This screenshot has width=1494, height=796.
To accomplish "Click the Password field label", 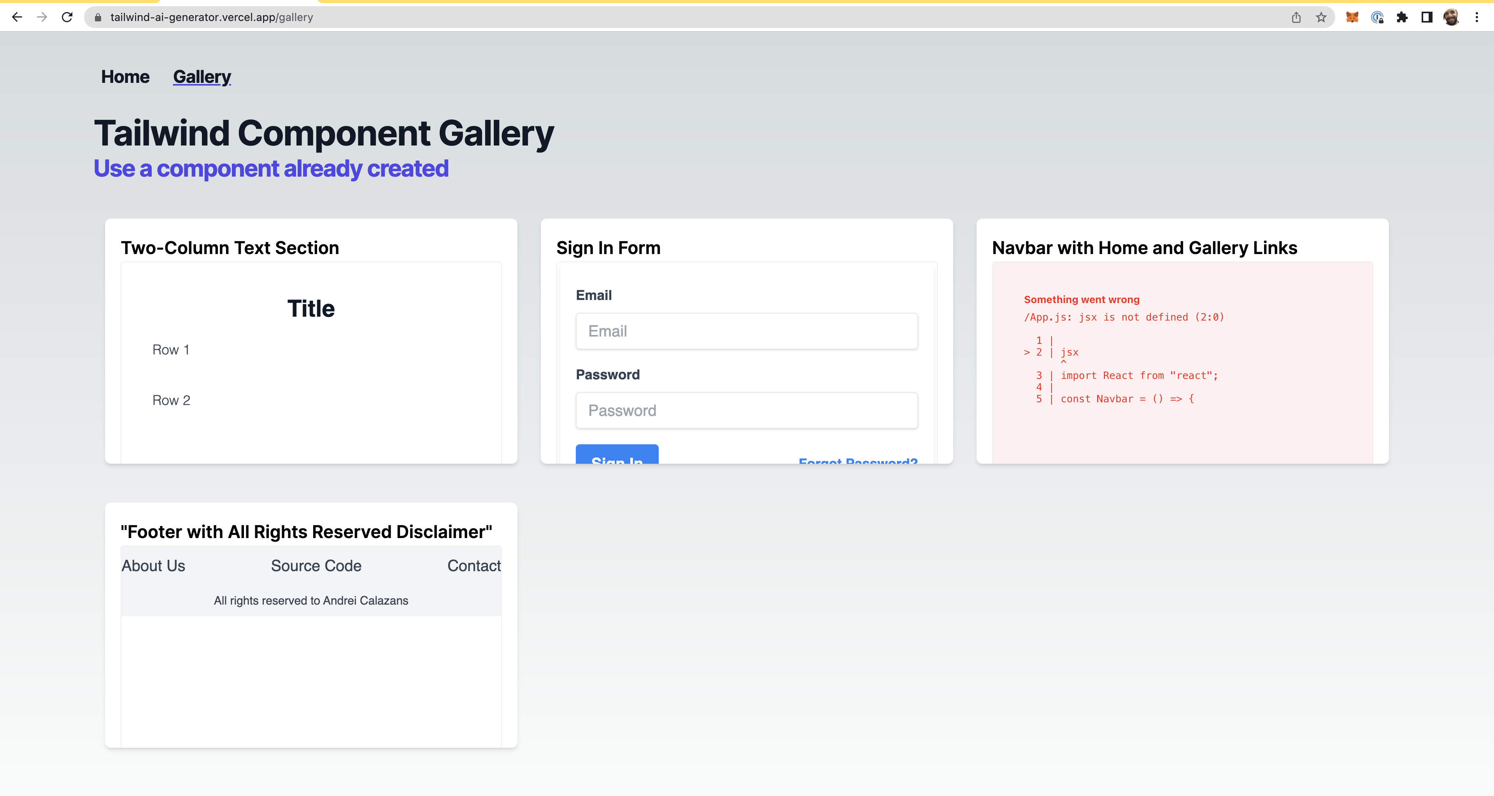I will point(607,375).
